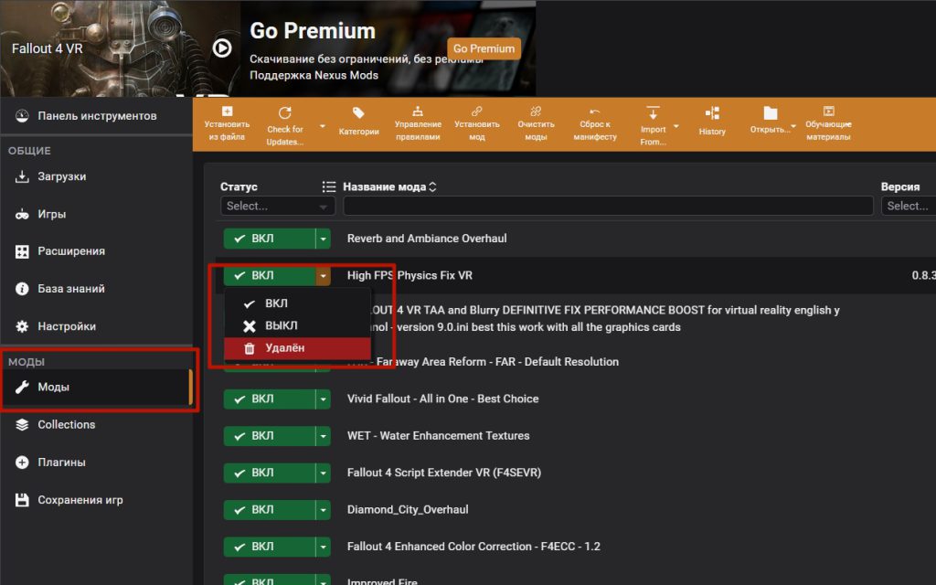Open Управление правилами toolbar icon
Viewport: 936px width, 585px height.
tap(418, 112)
